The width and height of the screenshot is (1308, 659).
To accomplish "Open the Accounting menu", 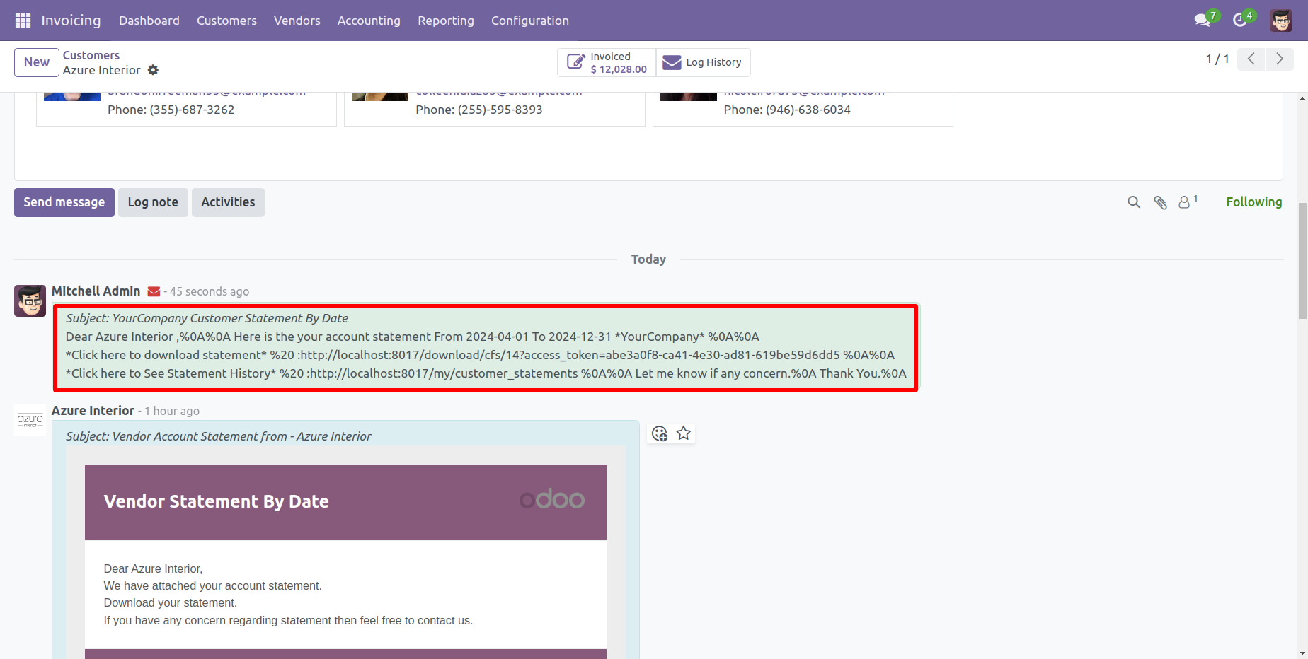I will [x=369, y=21].
